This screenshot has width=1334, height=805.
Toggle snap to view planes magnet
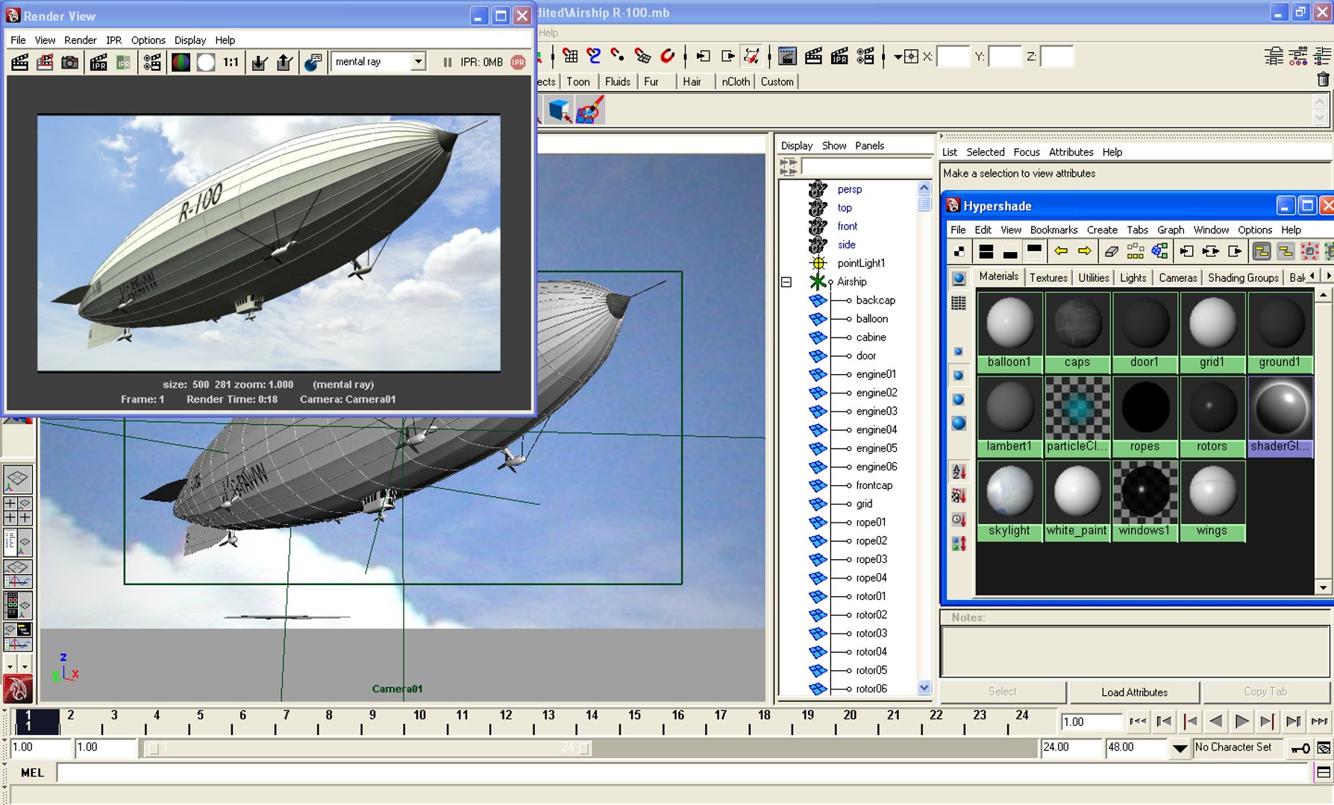[642, 56]
